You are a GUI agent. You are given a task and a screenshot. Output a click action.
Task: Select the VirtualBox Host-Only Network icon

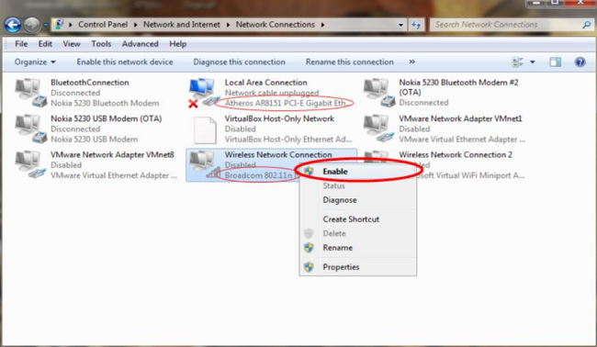205,129
